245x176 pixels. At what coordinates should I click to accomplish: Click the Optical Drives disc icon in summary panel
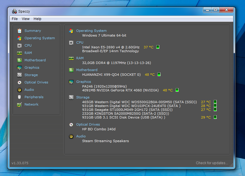71,125
